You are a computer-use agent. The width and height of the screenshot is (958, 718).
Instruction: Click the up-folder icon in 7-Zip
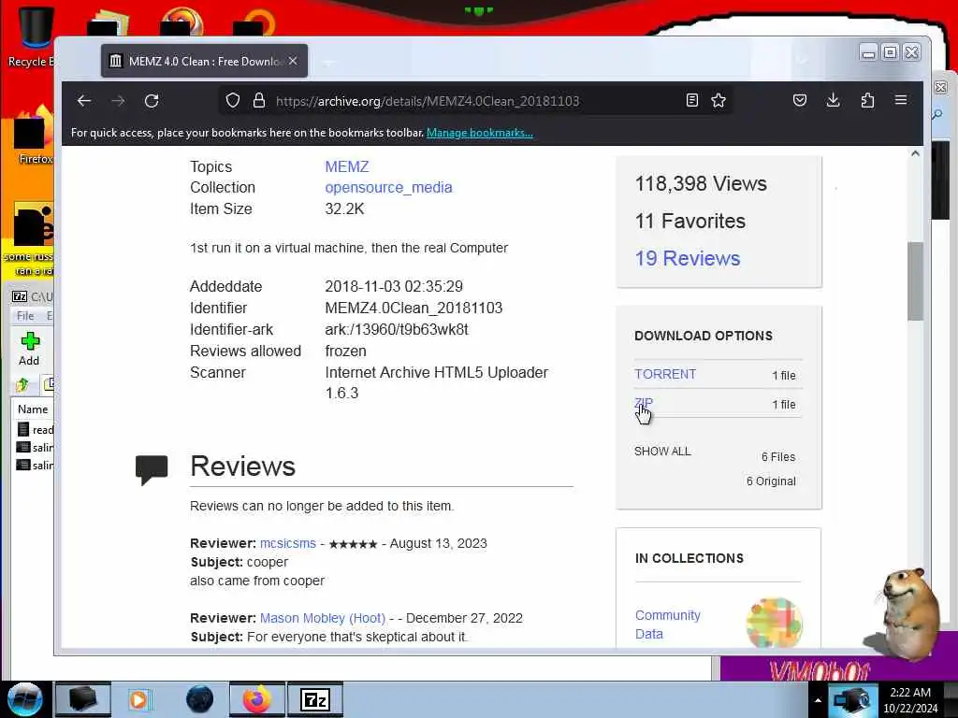point(22,384)
